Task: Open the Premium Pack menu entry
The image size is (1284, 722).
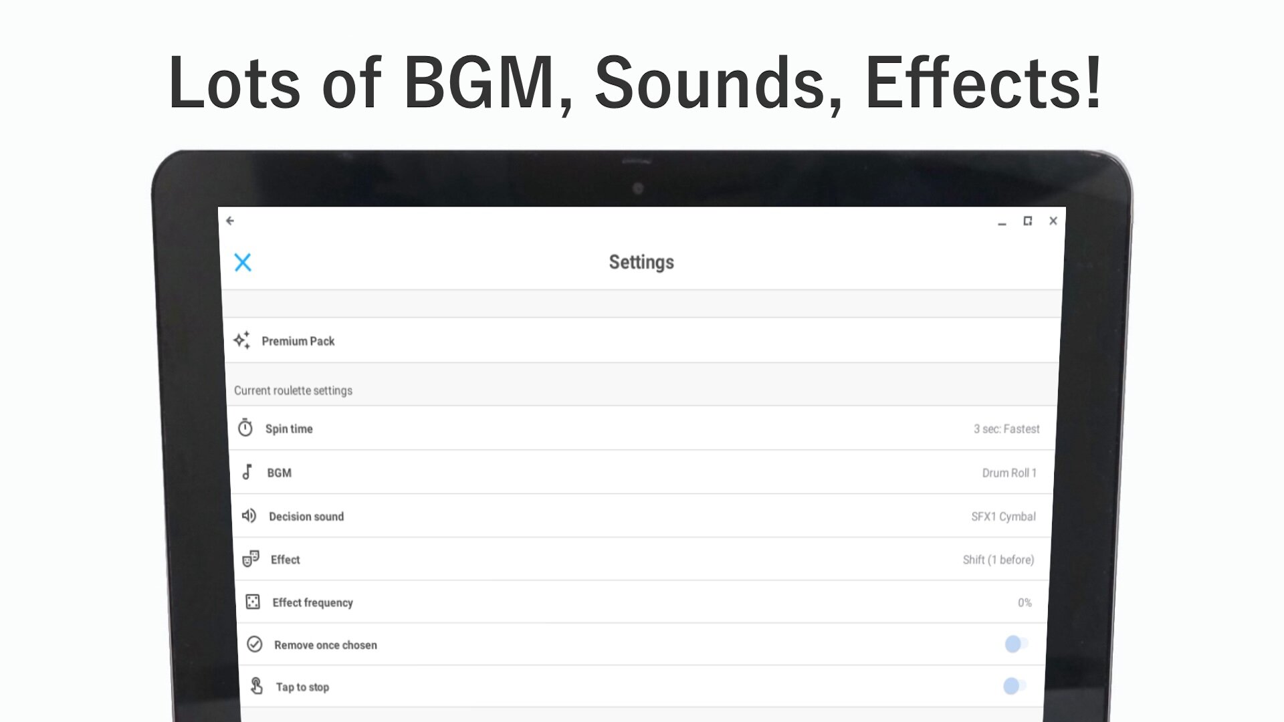Action: (298, 341)
